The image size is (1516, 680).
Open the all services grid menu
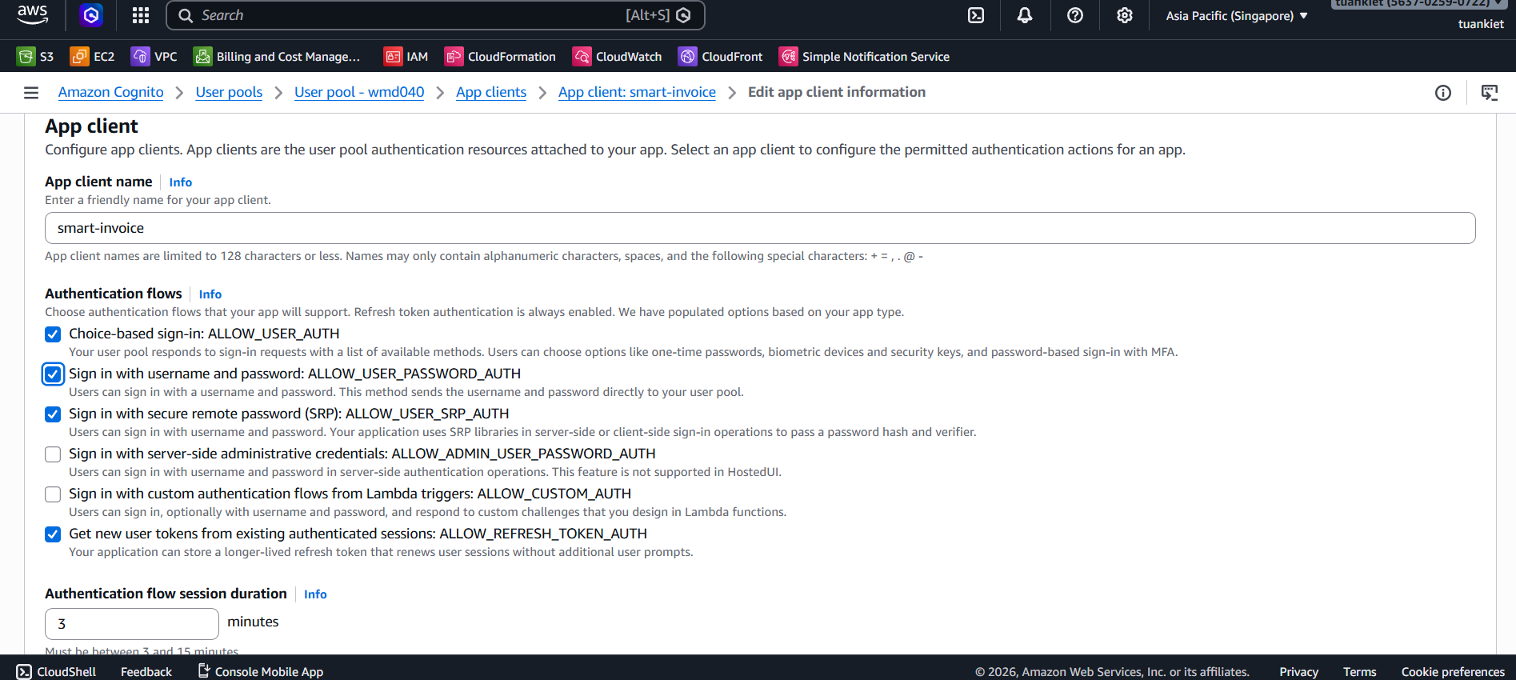(141, 15)
